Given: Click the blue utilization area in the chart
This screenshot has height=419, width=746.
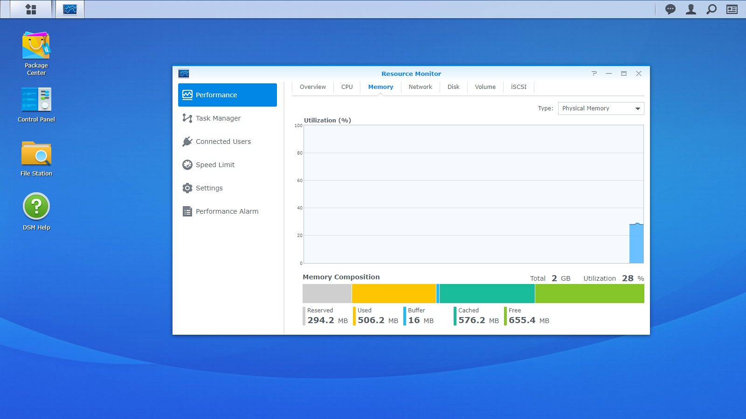Looking at the screenshot, I should (636, 244).
